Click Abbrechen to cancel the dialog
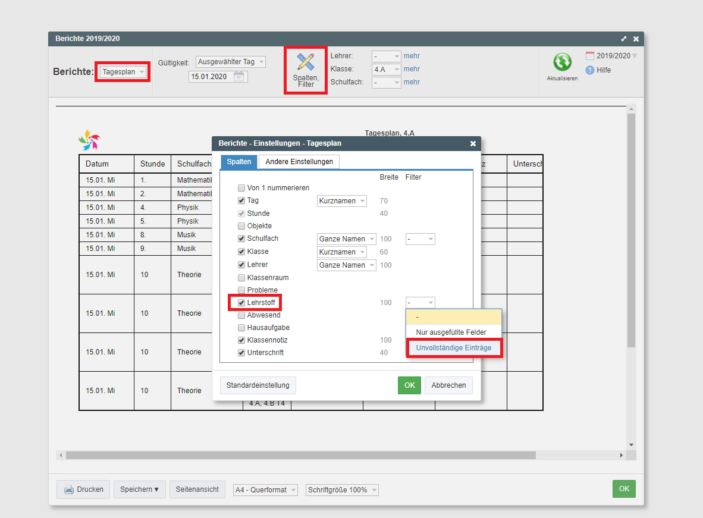The height and width of the screenshot is (518, 703). 449,385
